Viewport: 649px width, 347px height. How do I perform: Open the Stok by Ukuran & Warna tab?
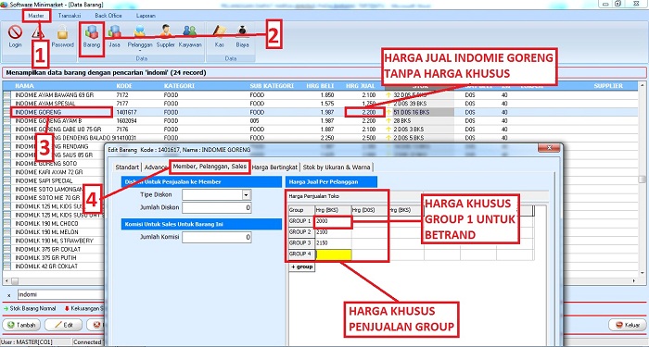(x=337, y=167)
